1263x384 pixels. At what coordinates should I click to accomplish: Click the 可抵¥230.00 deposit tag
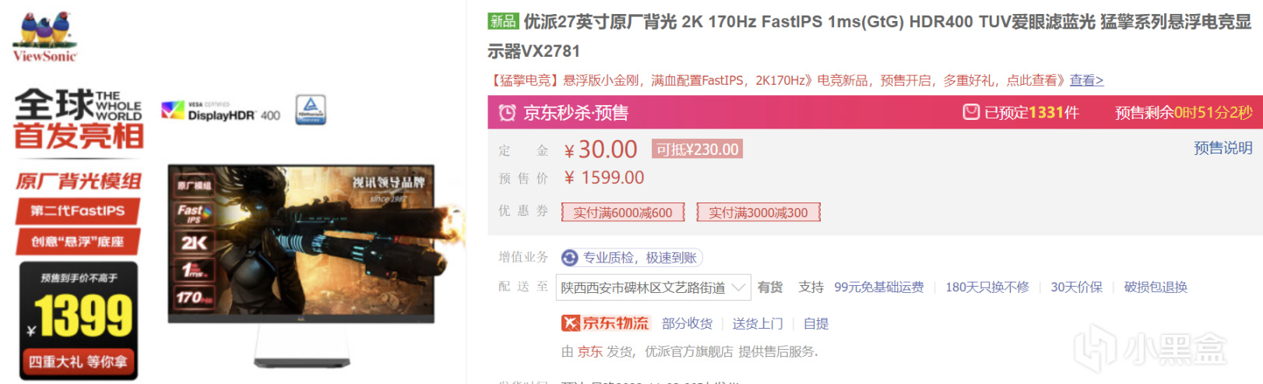tap(697, 150)
